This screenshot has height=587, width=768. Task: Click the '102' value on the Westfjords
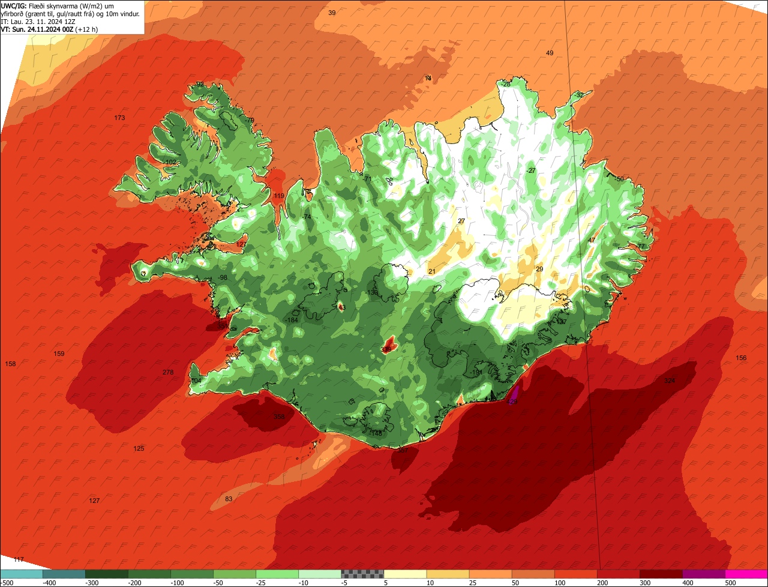pos(170,162)
